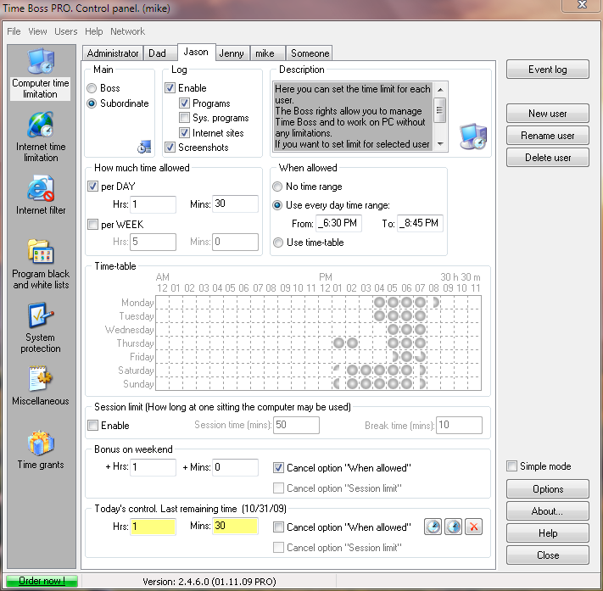603x591 pixels.
Task: Select Use time-table option
Action: pos(277,243)
